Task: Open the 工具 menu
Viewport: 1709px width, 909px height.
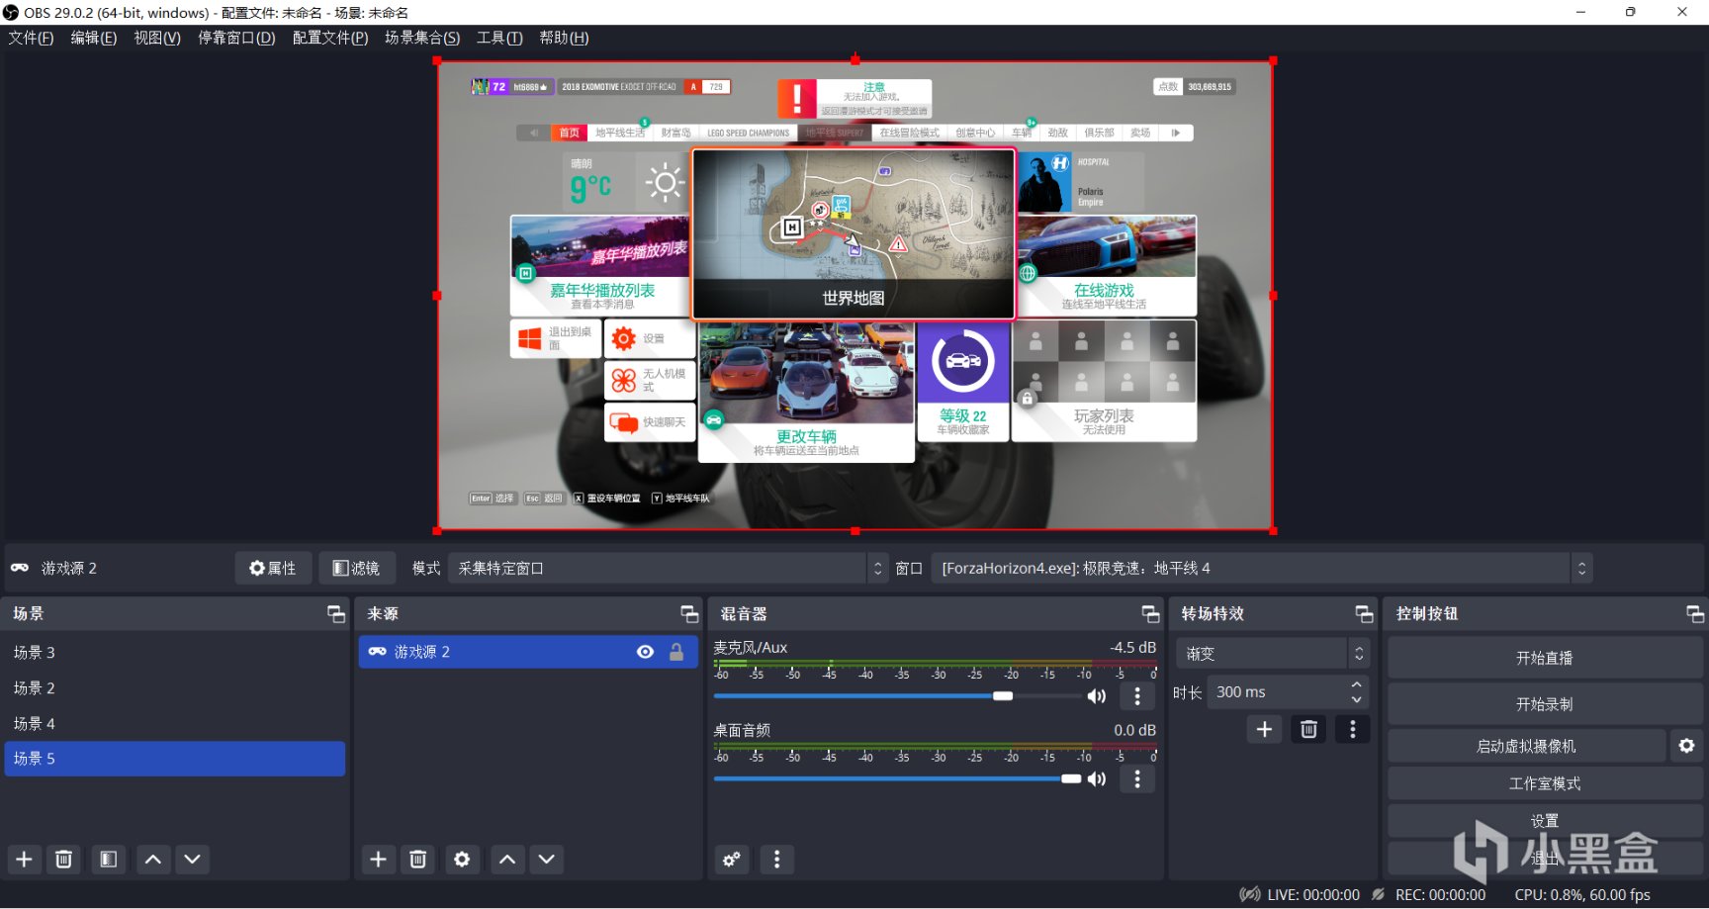Action: (499, 38)
